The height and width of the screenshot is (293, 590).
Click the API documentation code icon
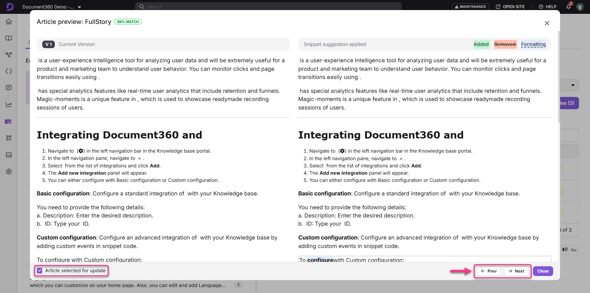coord(9,71)
